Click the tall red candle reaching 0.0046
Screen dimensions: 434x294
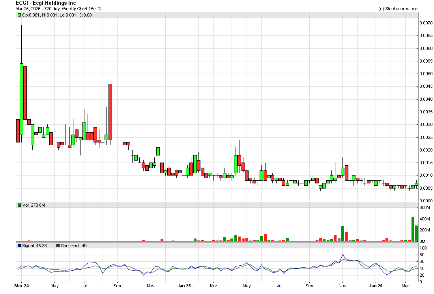(x=110, y=112)
